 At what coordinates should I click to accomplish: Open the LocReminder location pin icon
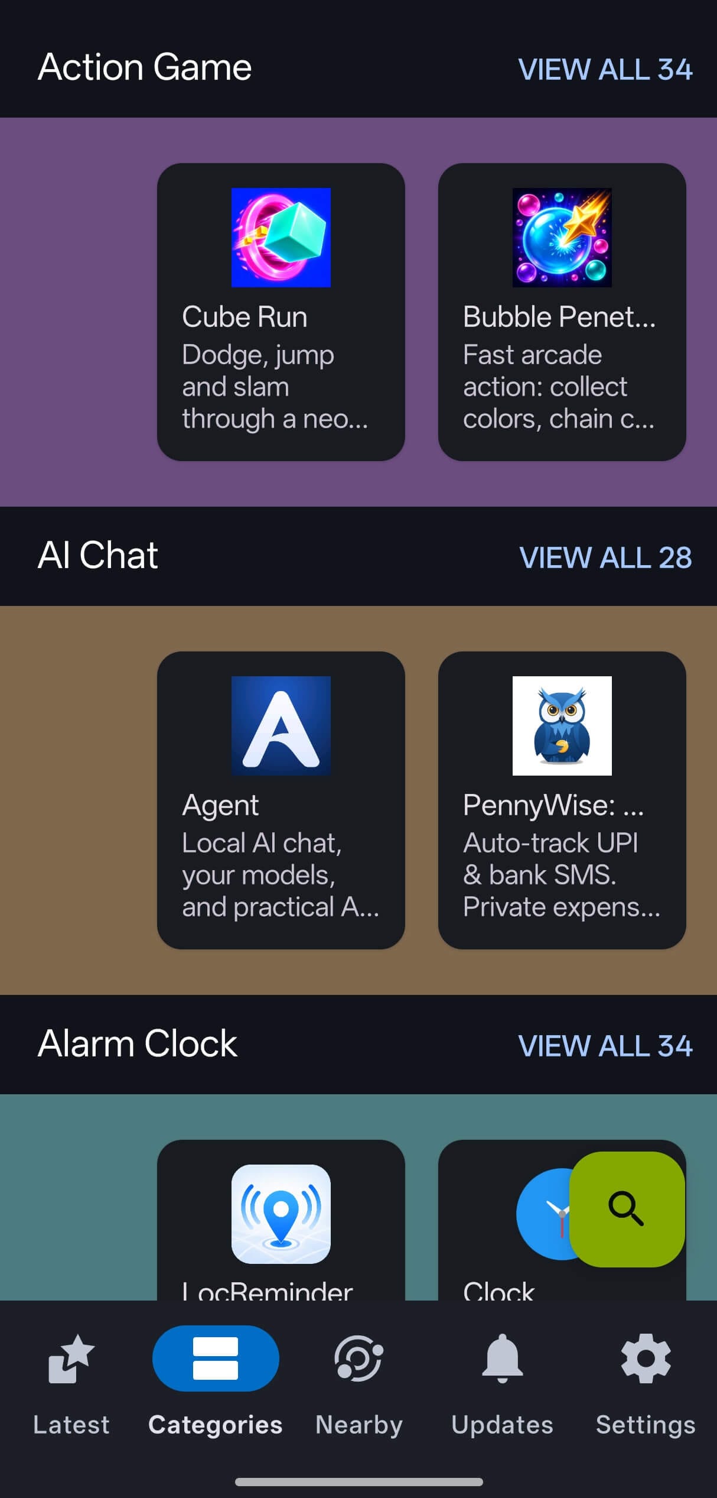281,1214
